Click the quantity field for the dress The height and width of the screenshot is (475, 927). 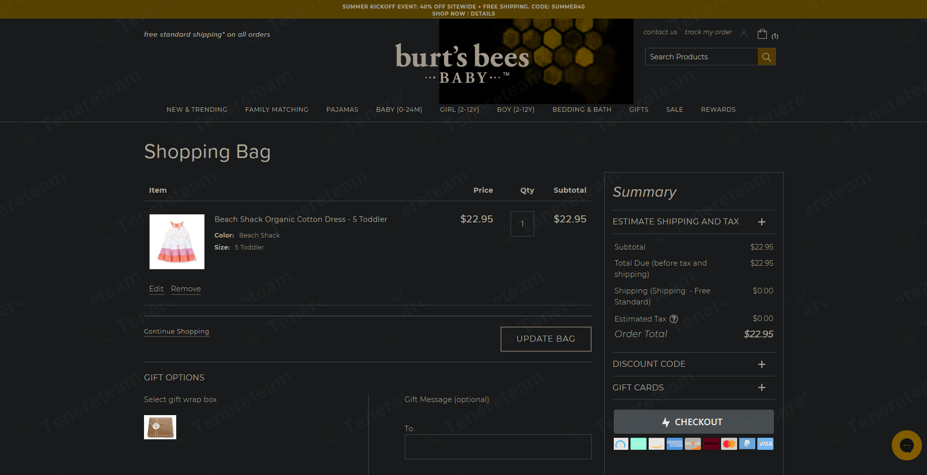[522, 224]
